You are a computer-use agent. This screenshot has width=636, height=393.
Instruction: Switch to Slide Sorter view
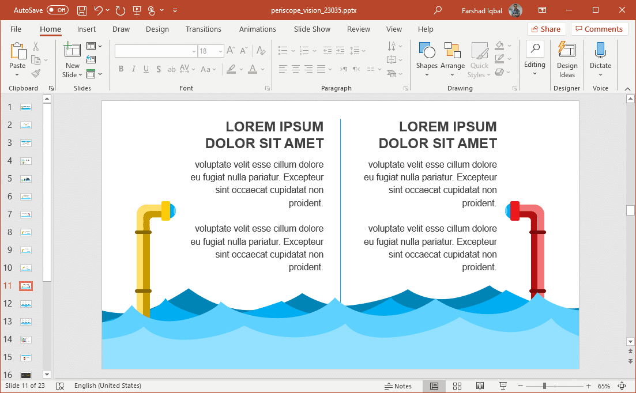coord(457,386)
